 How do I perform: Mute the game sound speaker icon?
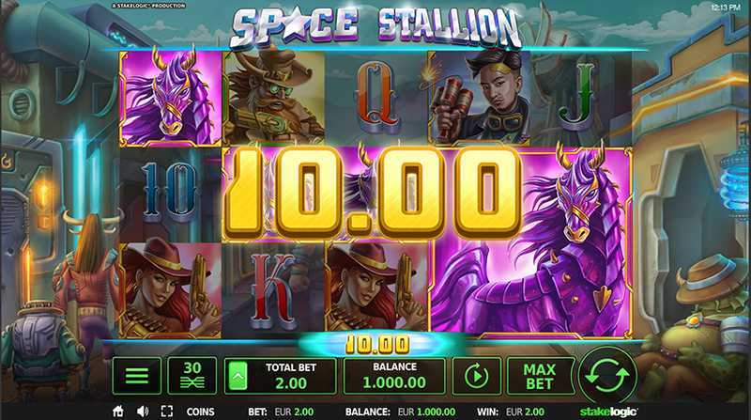point(143,412)
